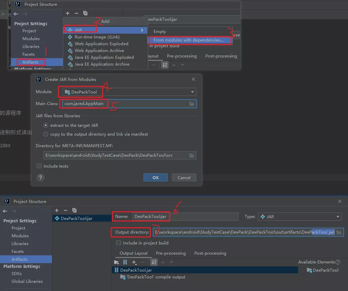The height and width of the screenshot is (291, 348).
Task: Open Libraries in the sidebar above Global Libraries
Action: (20, 244)
